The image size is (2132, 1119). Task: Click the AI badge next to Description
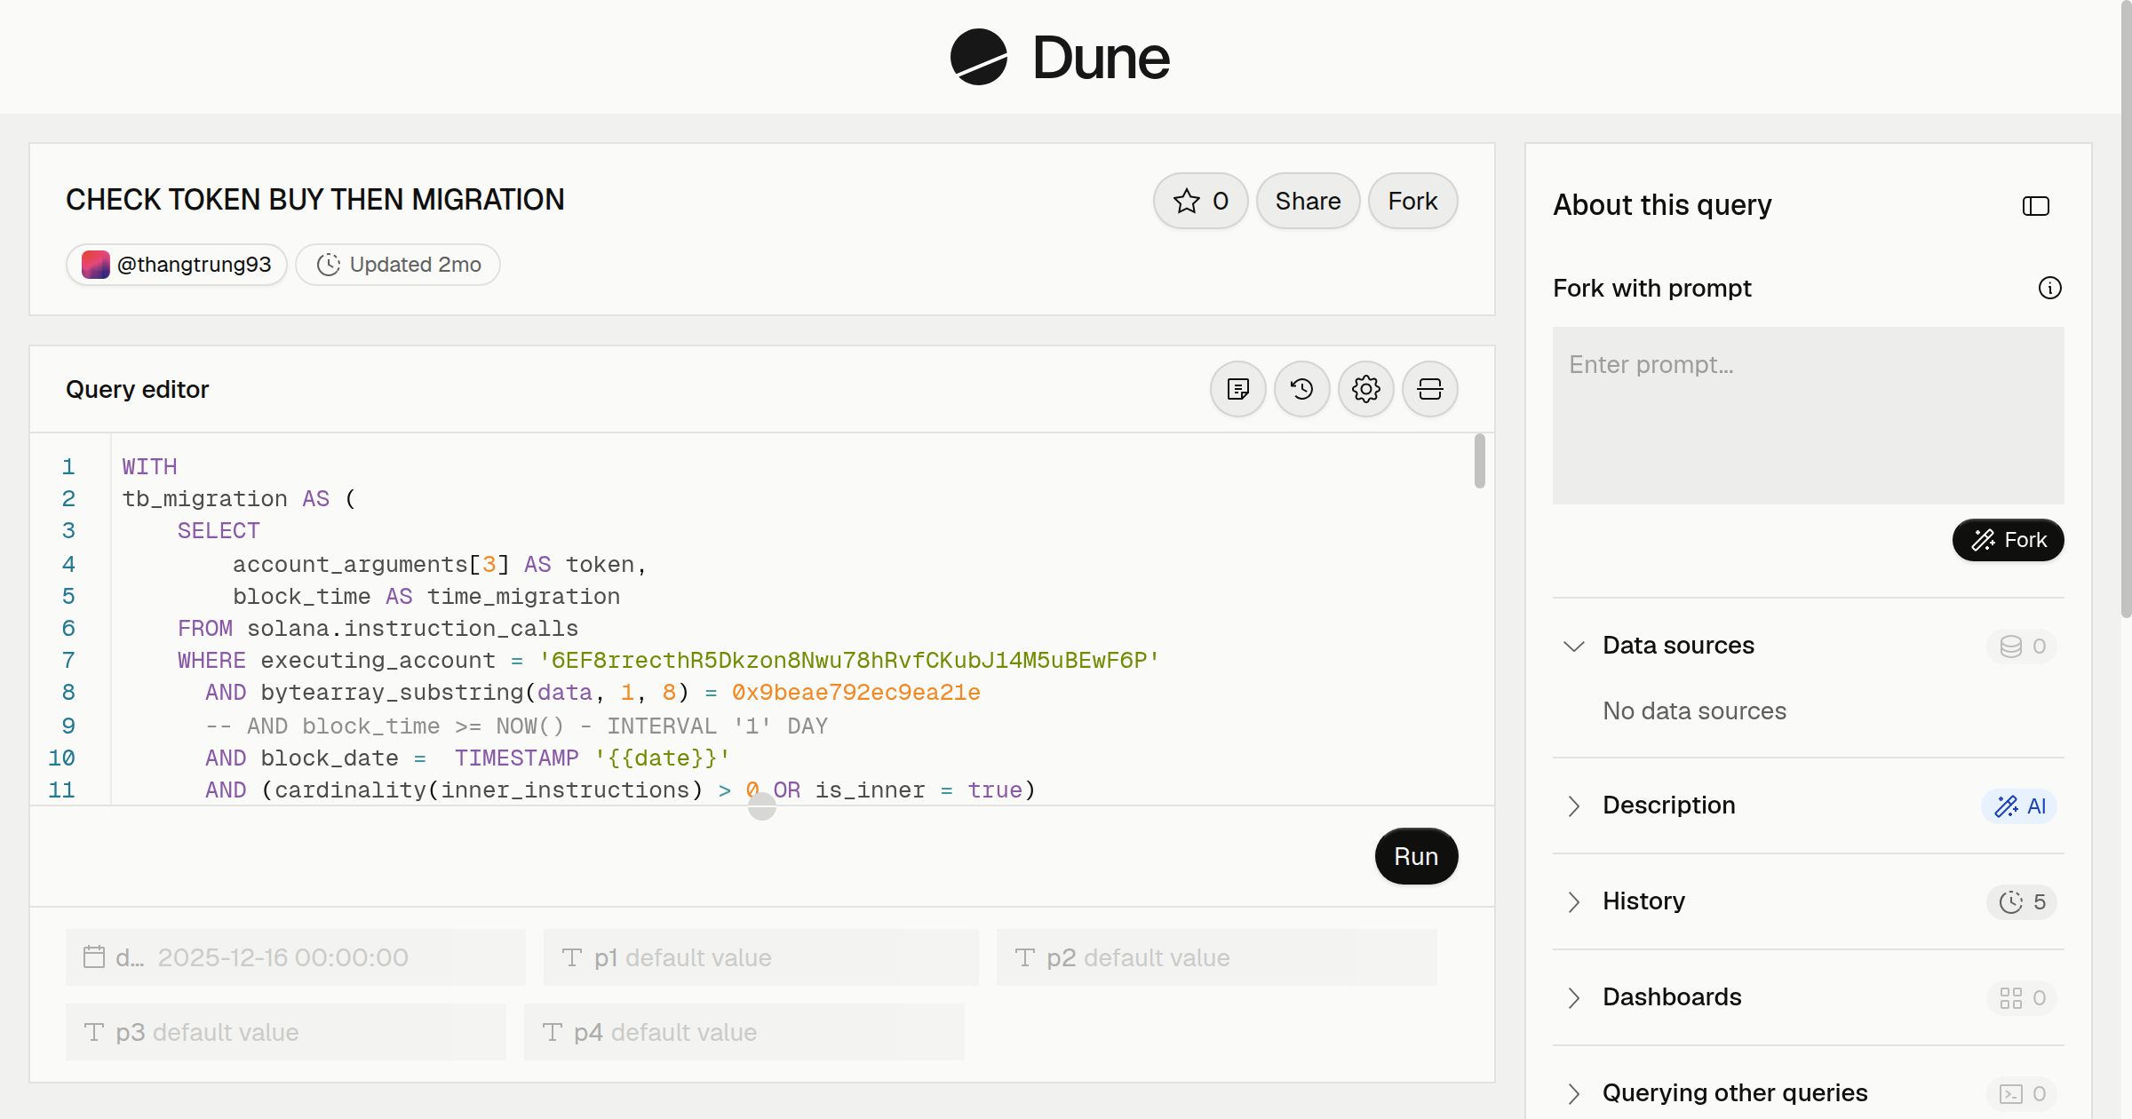2018,806
